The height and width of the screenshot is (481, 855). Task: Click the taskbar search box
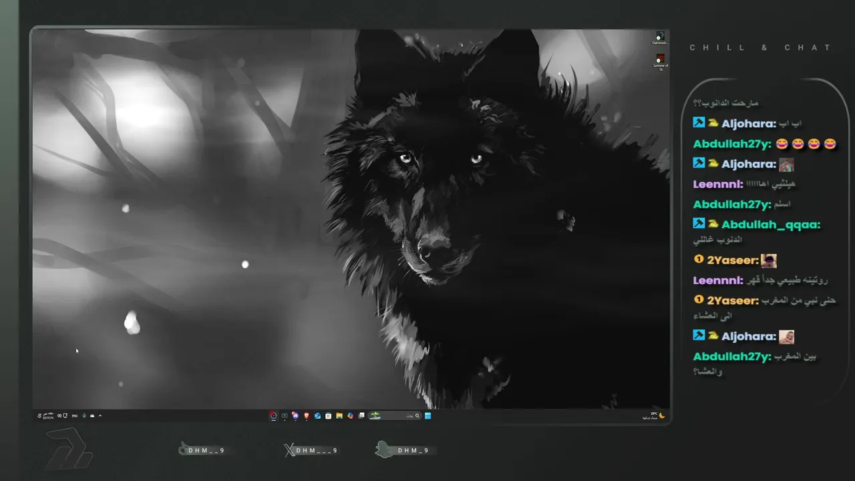click(395, 416)
